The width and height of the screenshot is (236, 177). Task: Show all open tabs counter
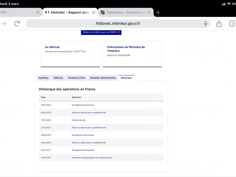[232, 24]
